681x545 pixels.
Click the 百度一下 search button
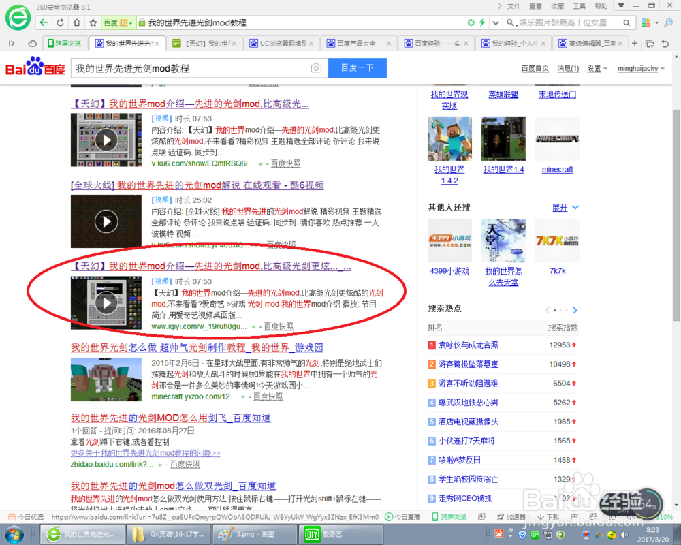(357, 68)
